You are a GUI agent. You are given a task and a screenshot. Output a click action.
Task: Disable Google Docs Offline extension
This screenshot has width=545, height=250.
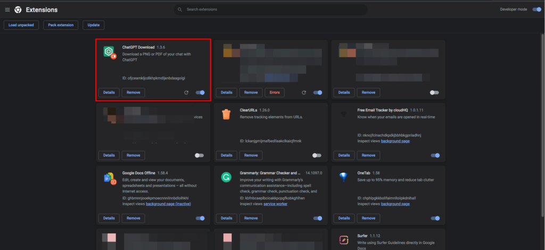click(200, 219)
